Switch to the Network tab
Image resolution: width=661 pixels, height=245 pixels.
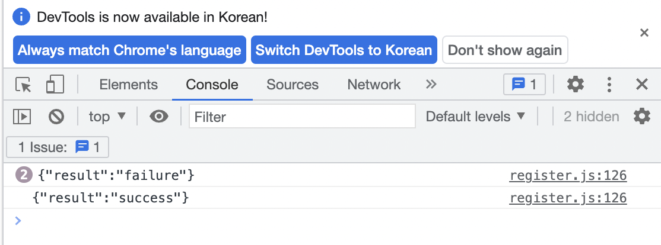pos(374,85)
